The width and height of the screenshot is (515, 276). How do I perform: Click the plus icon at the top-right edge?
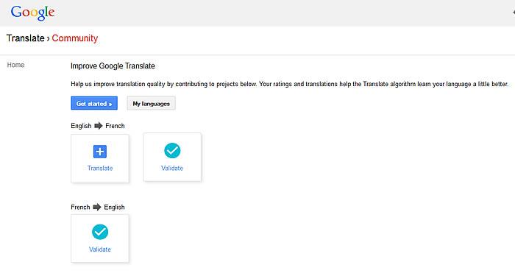(514, 13)
